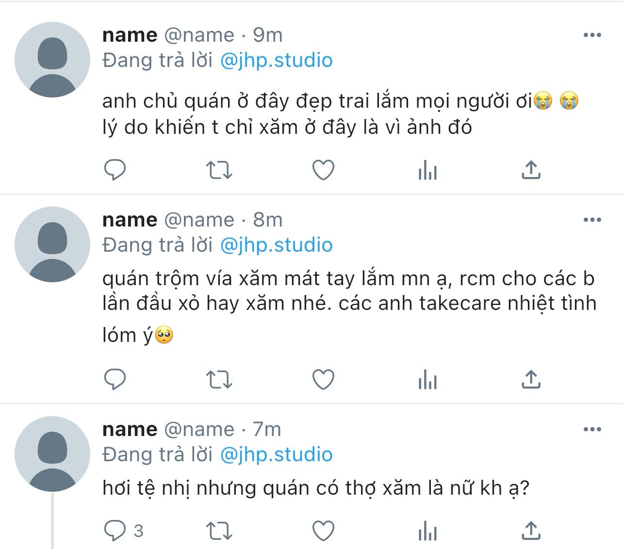Open the 3 replies on the 7m tweet
Image resolution: width=623 pixels, height=549 pixels.
coord(124,531)
